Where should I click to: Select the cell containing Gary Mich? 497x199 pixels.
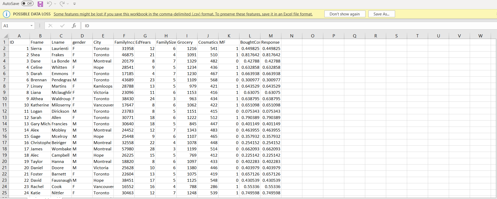point(40,124)
